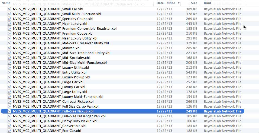Screen dimensions: 259x133
Task: Click the 543 KB size of Entry Utility
Action: (x=192, y=72)
